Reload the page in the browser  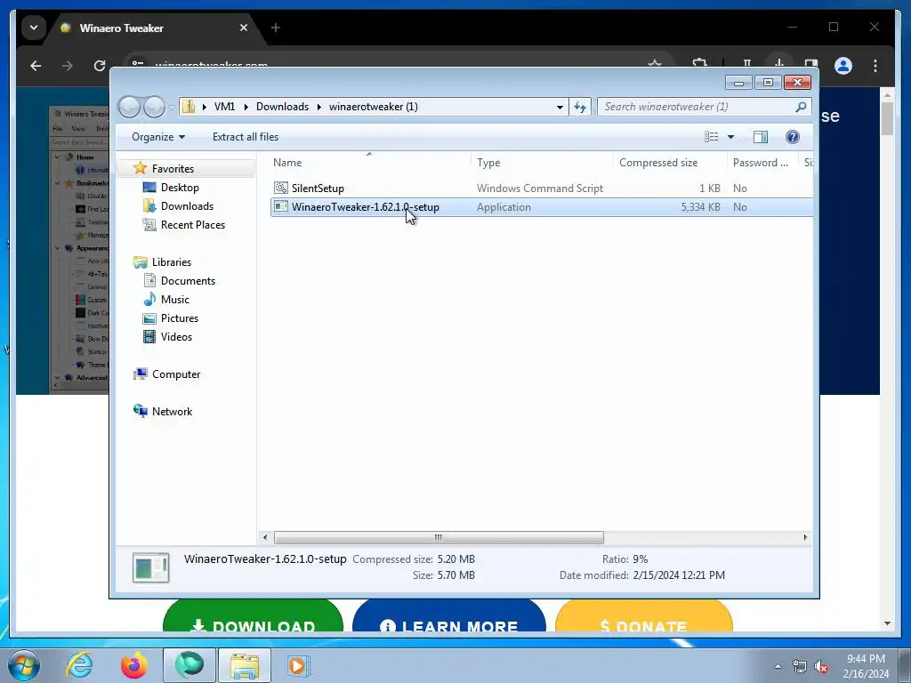pyautogui.click(x=100, y=66)
